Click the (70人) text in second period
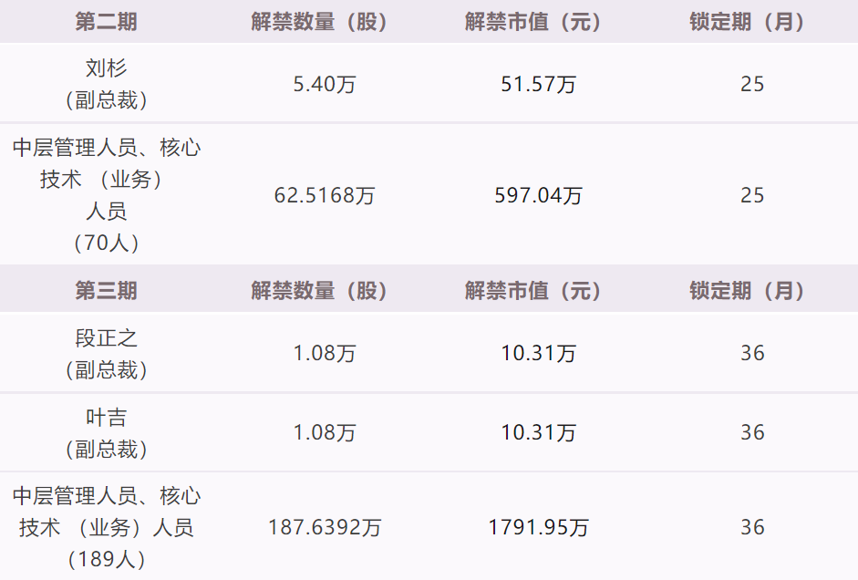The height and width of the screenshot is (580, 858). (106, 243)
